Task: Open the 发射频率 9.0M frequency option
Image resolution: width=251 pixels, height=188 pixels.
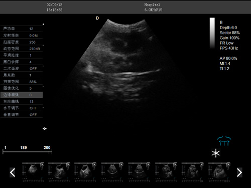Action: (x=22, y=36)
